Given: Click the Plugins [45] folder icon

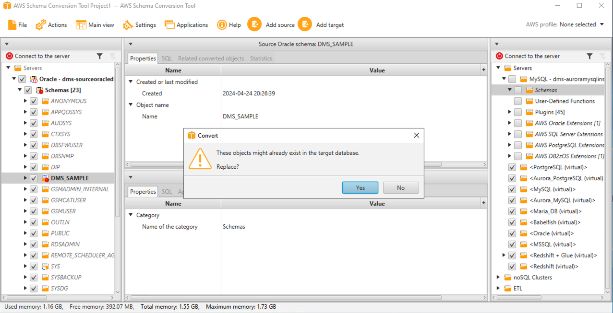Looking at the screenshot, I should click(529, 112).
